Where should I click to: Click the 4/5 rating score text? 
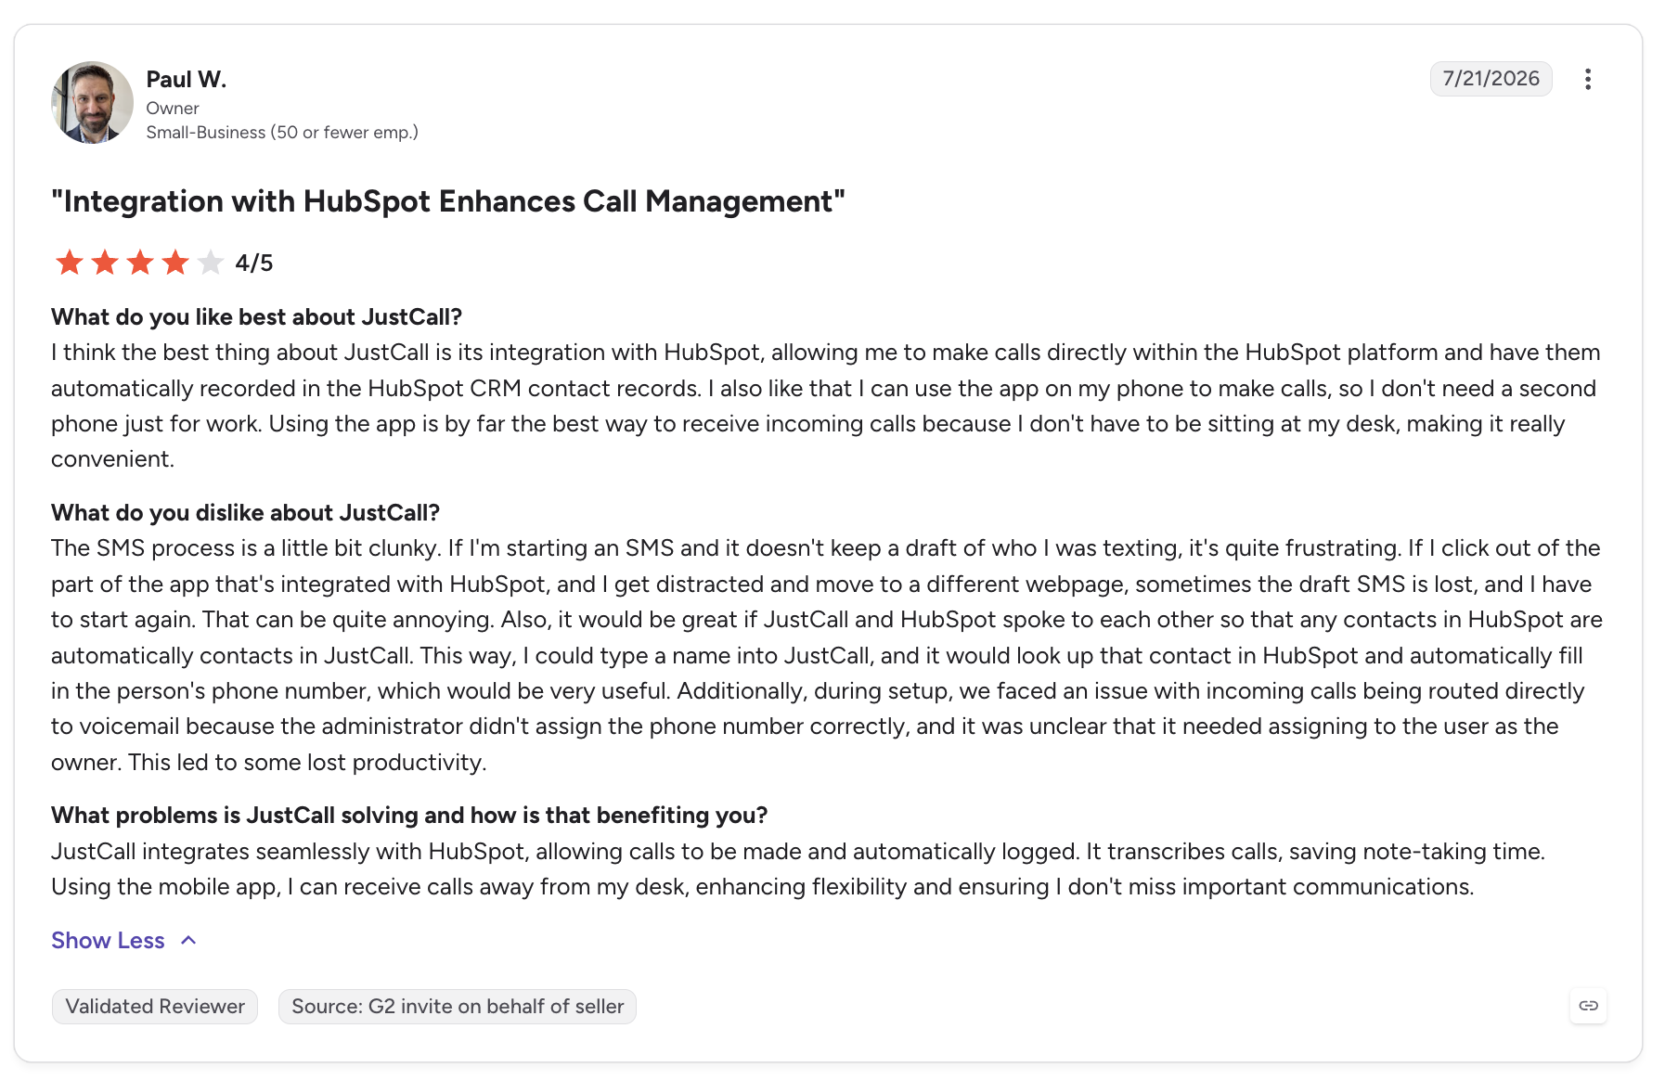pyautogui.click(x=254, y=264)
